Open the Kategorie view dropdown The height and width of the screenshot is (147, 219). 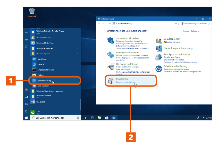click(x=196, y=31)
